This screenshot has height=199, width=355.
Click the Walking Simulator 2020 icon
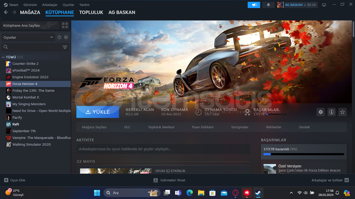9,145
